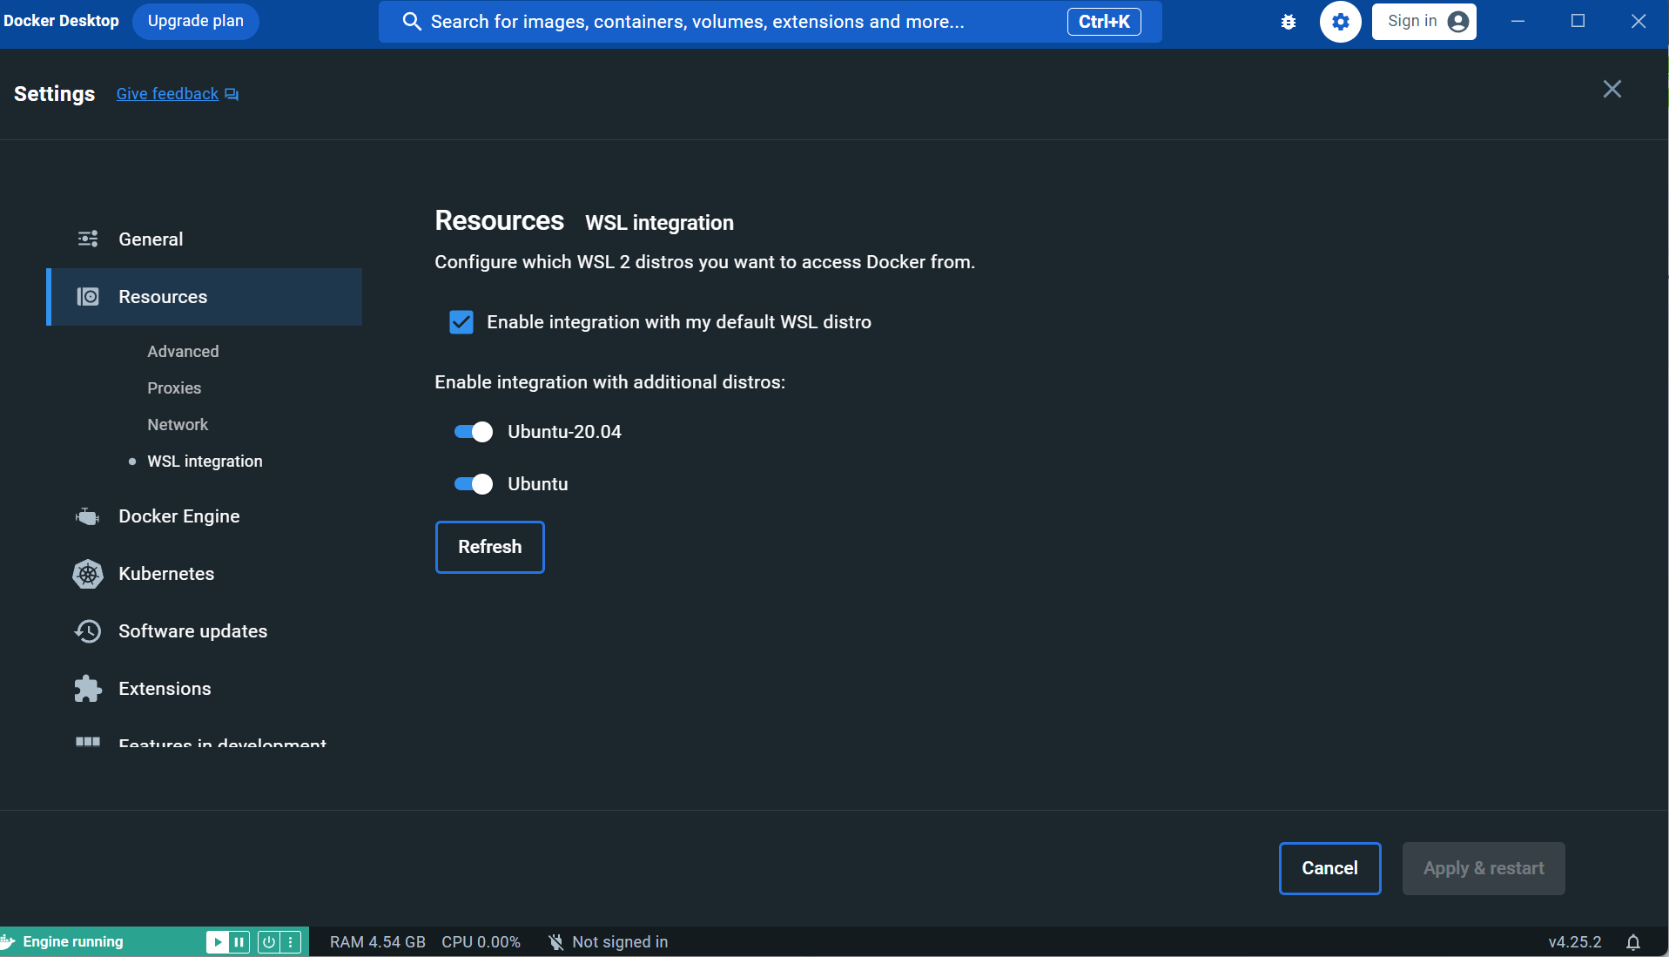
Task: Toggle default WSL distro integration checkbox
Action: click(461, 322)
